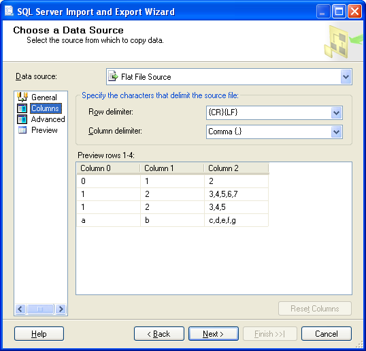This screenshot has width=366, height=351.
Task: Click the 'Row delimiter:' label
Action: click(111, 112)
